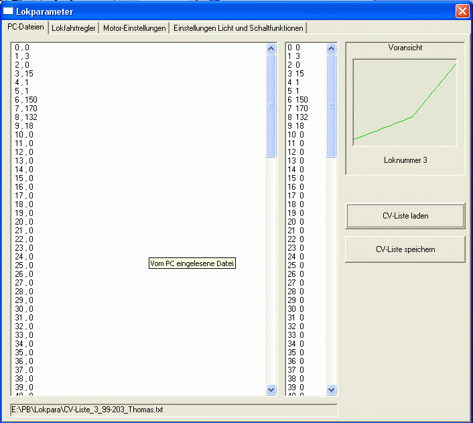Click the file path field at bottom
This screenshot has height=423, width=473.
tap(174, 410)
